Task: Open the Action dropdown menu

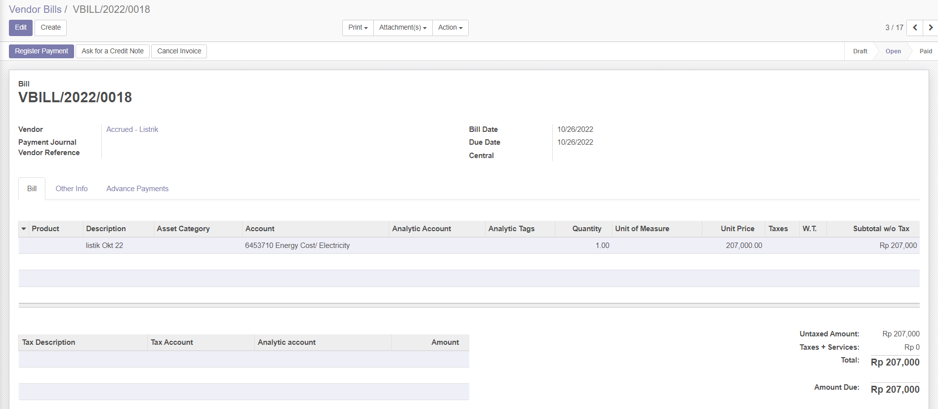Action: coord(450,28)
